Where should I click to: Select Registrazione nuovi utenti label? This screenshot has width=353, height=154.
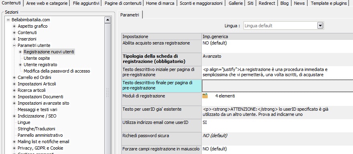[x=49, y=52]
